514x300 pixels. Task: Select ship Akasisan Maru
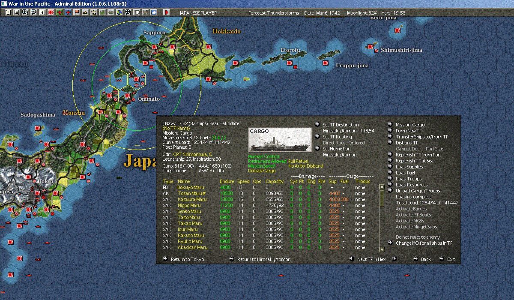tap(192, 247)
